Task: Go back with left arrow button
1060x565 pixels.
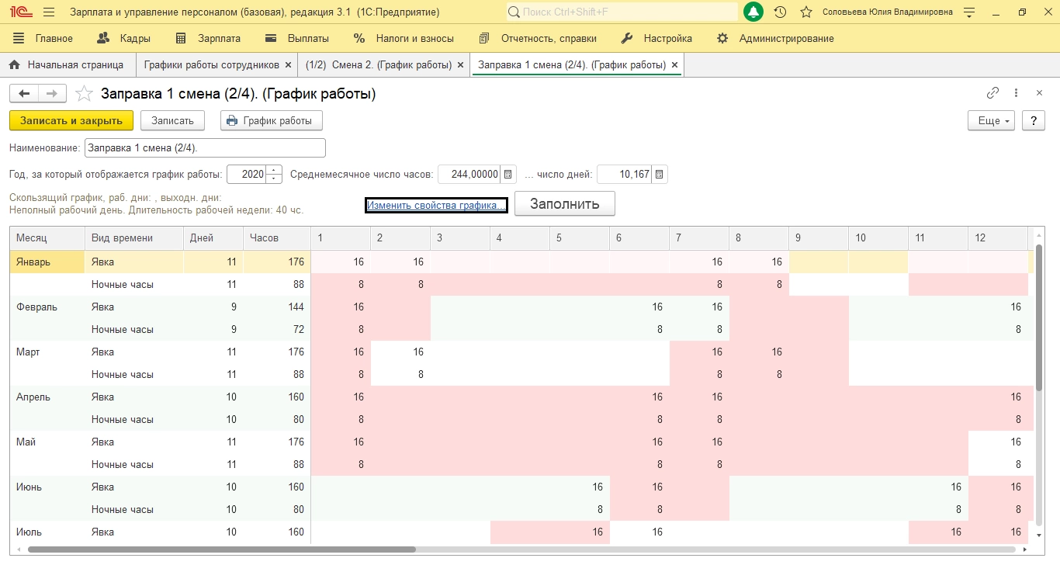Action: tap(24, 94)
